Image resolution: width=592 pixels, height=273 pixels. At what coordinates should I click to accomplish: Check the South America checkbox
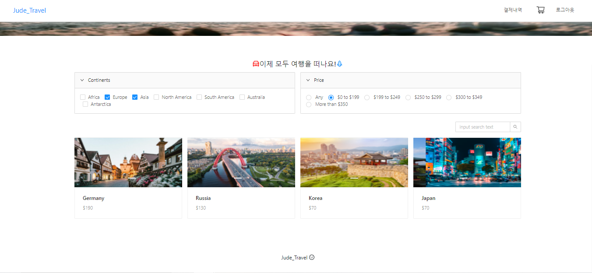click(199, 97)
